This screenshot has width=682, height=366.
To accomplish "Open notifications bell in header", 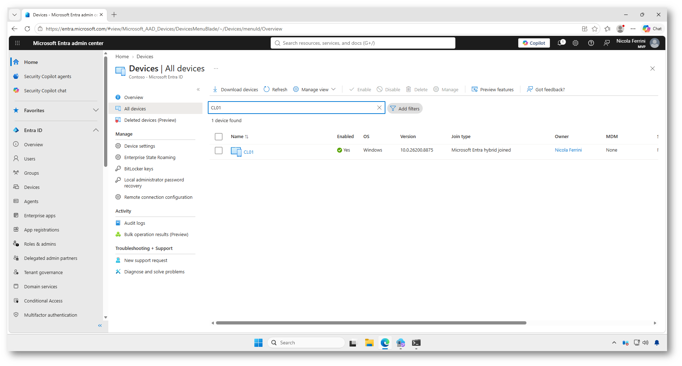I will (x=561, y=43).
